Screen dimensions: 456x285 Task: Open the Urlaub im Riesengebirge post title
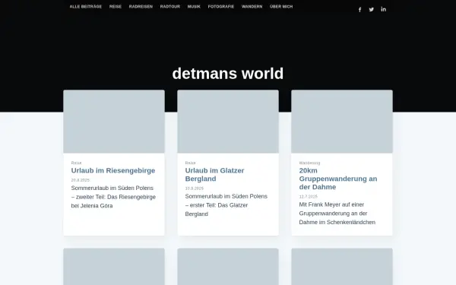click(113, 170)
